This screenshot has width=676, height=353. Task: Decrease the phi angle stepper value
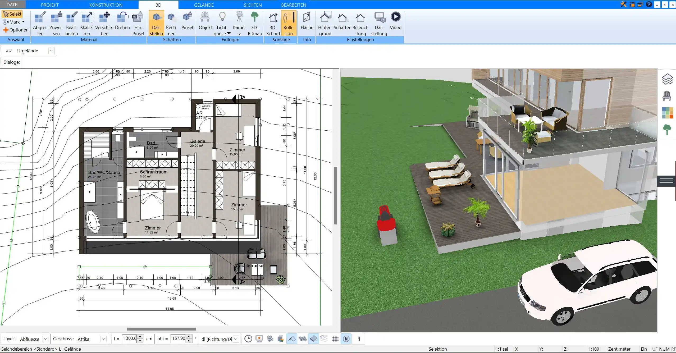point(189,341)
